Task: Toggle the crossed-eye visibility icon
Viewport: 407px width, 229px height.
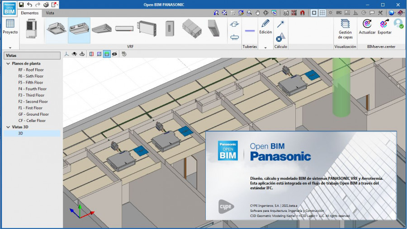Action: pyautogui.click(x=114, y=54)
